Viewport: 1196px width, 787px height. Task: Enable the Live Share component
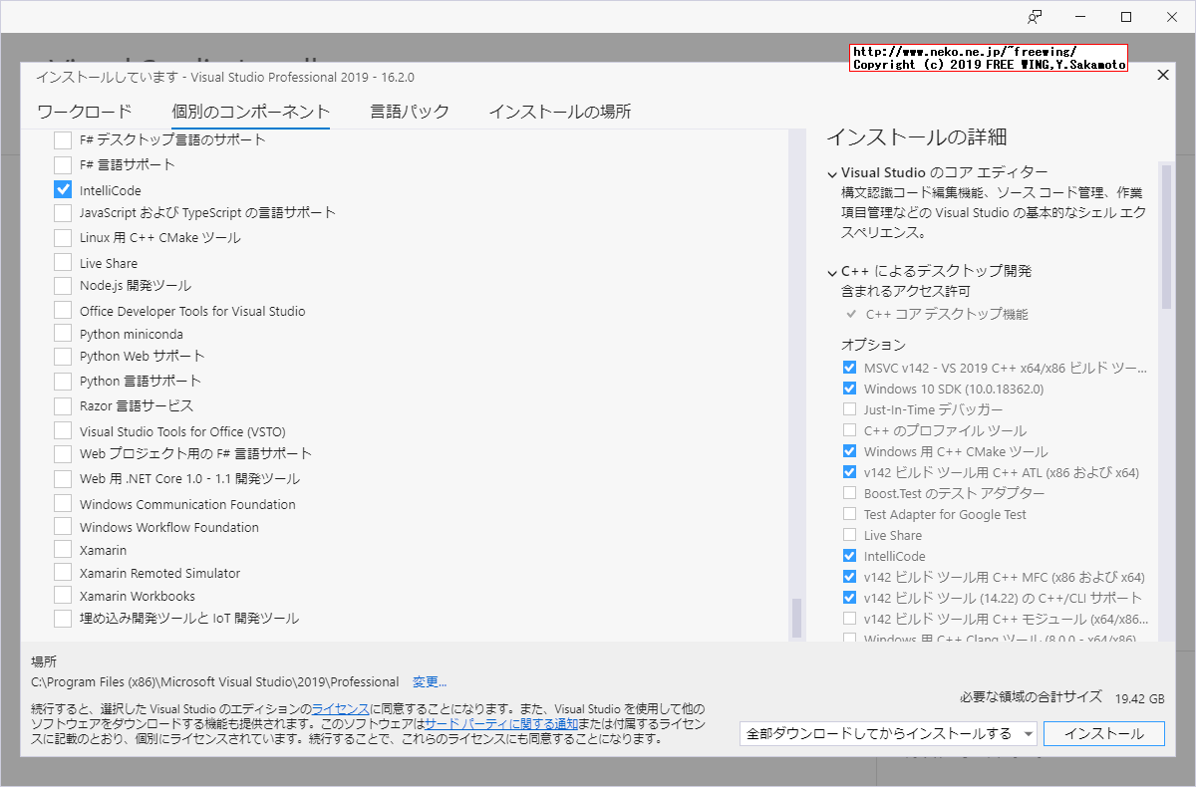pyautogui.click(x=63, y=262)
